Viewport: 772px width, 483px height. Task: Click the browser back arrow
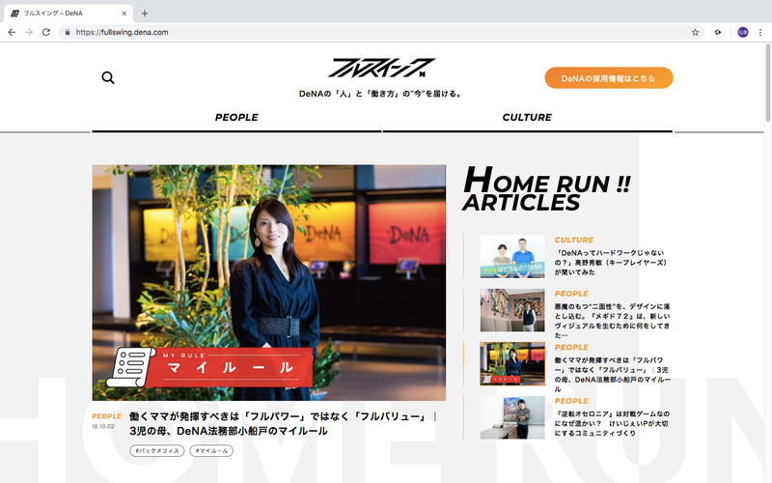pos(12,32)
